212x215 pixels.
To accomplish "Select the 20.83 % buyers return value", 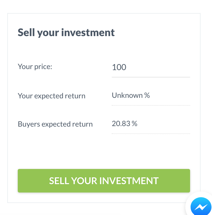I will pyautogui.click(x=125, y=123).
